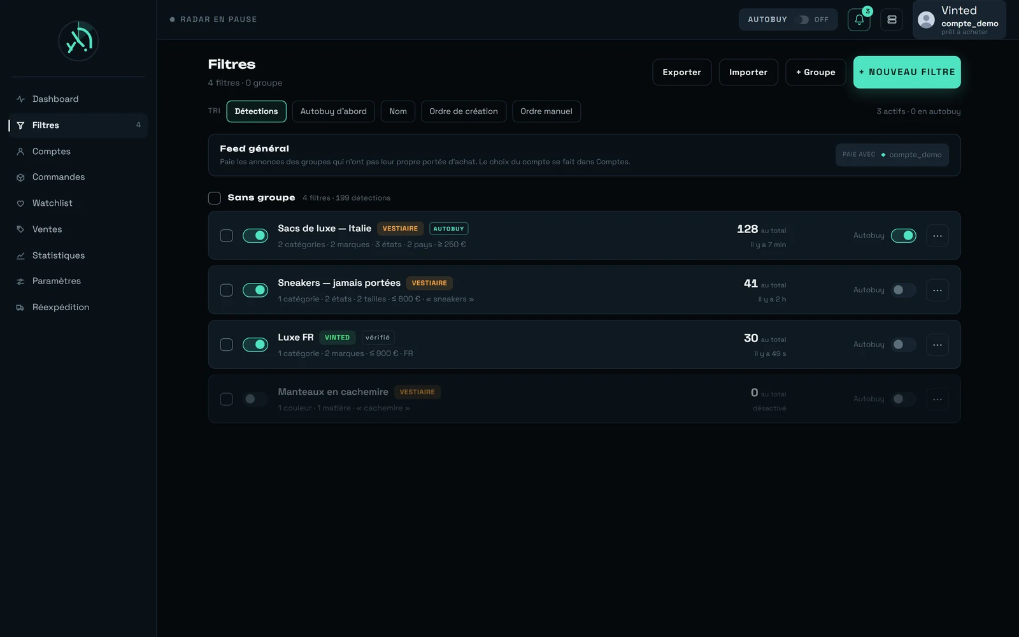1019x637 pixels.
Task: Click the Comptes person icon
Action: click(20, 152)
